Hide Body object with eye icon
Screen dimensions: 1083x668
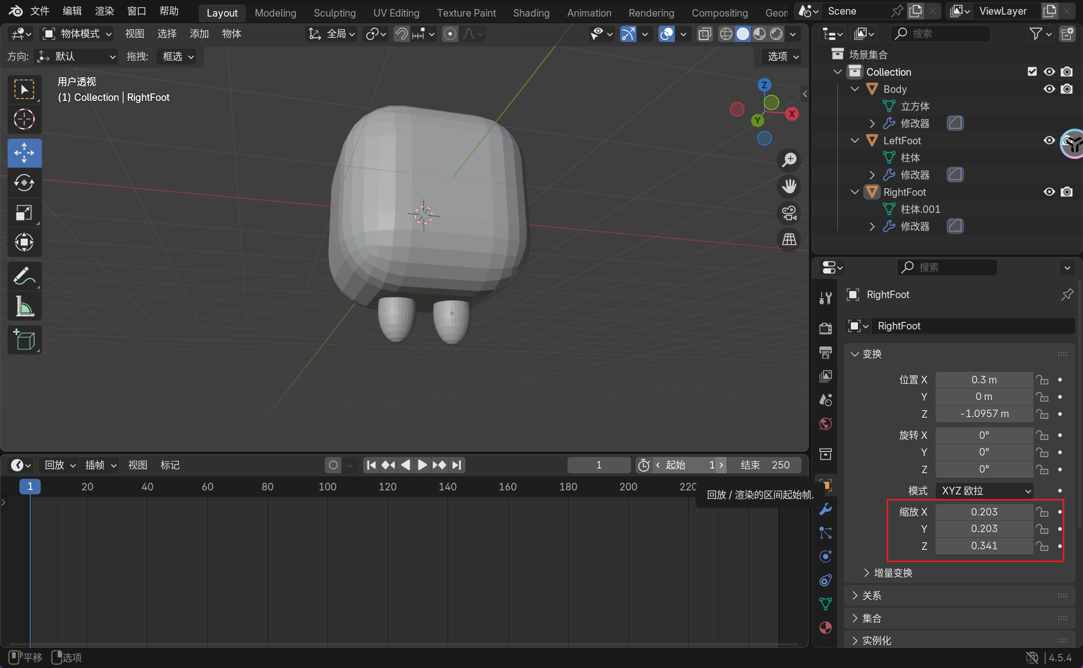[x=1049, y=89]
